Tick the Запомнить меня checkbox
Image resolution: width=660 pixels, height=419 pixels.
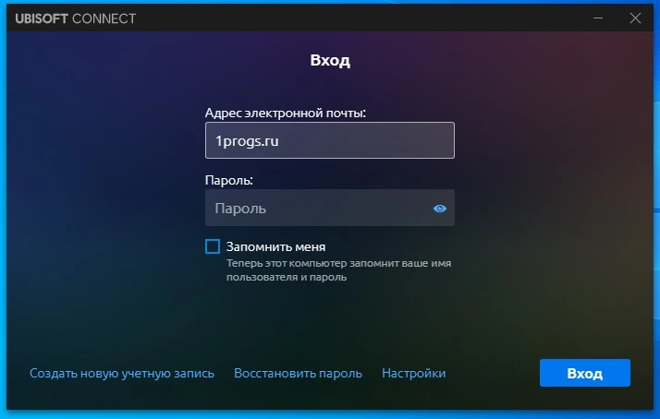click(213, 246)
